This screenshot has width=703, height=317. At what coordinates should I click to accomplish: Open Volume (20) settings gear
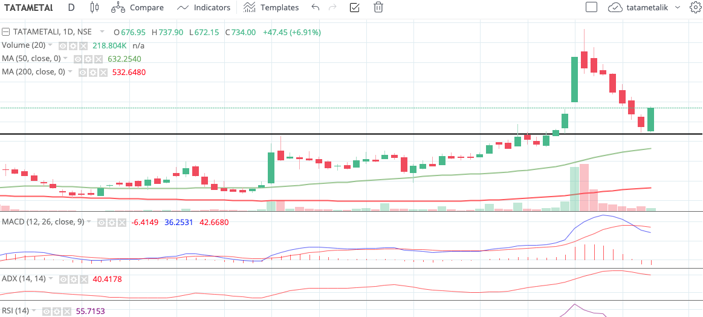coord(73,46)
